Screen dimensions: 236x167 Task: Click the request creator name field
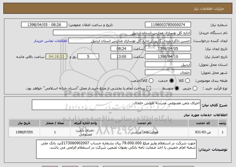coord(130,41)
